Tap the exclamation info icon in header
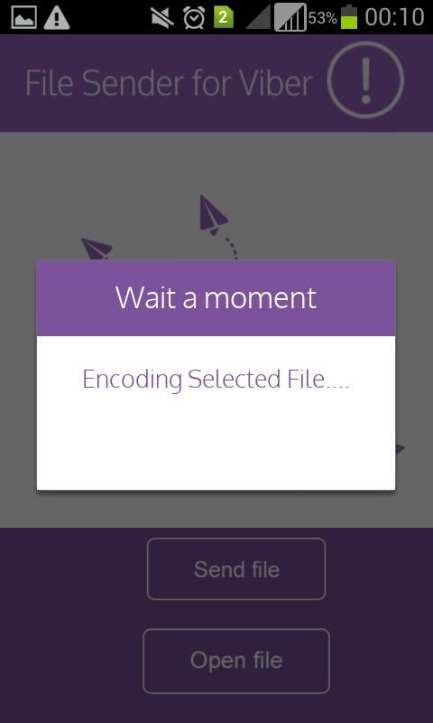The height and width of the screenshot is (723, 433). coord(366,80)
